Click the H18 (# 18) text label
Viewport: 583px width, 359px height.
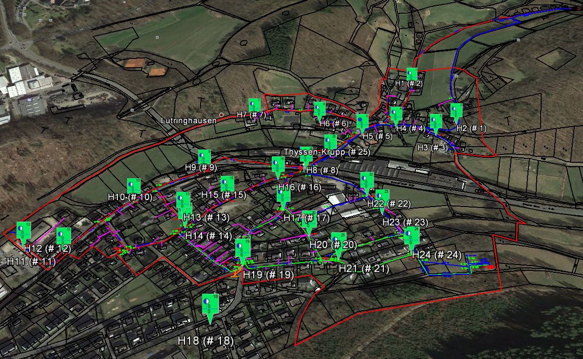(206, 340)
